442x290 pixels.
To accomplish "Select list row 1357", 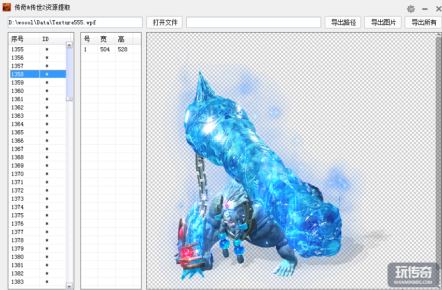I will tap(38, 66).
